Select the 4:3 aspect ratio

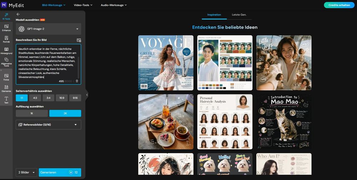click(35, 98)
